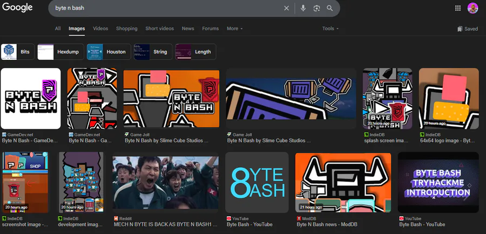
Task: Clear the search box with X icon
Action: pyautogui.click(x=286, y=9)
